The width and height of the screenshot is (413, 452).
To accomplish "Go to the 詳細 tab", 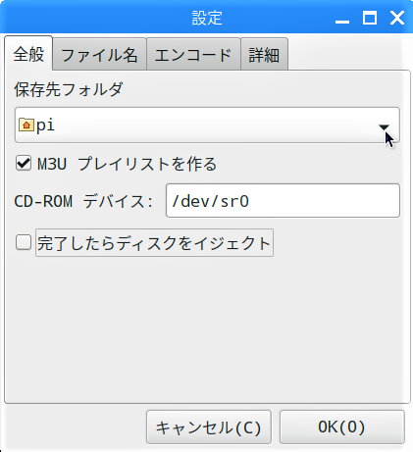I will click(264, 54).
